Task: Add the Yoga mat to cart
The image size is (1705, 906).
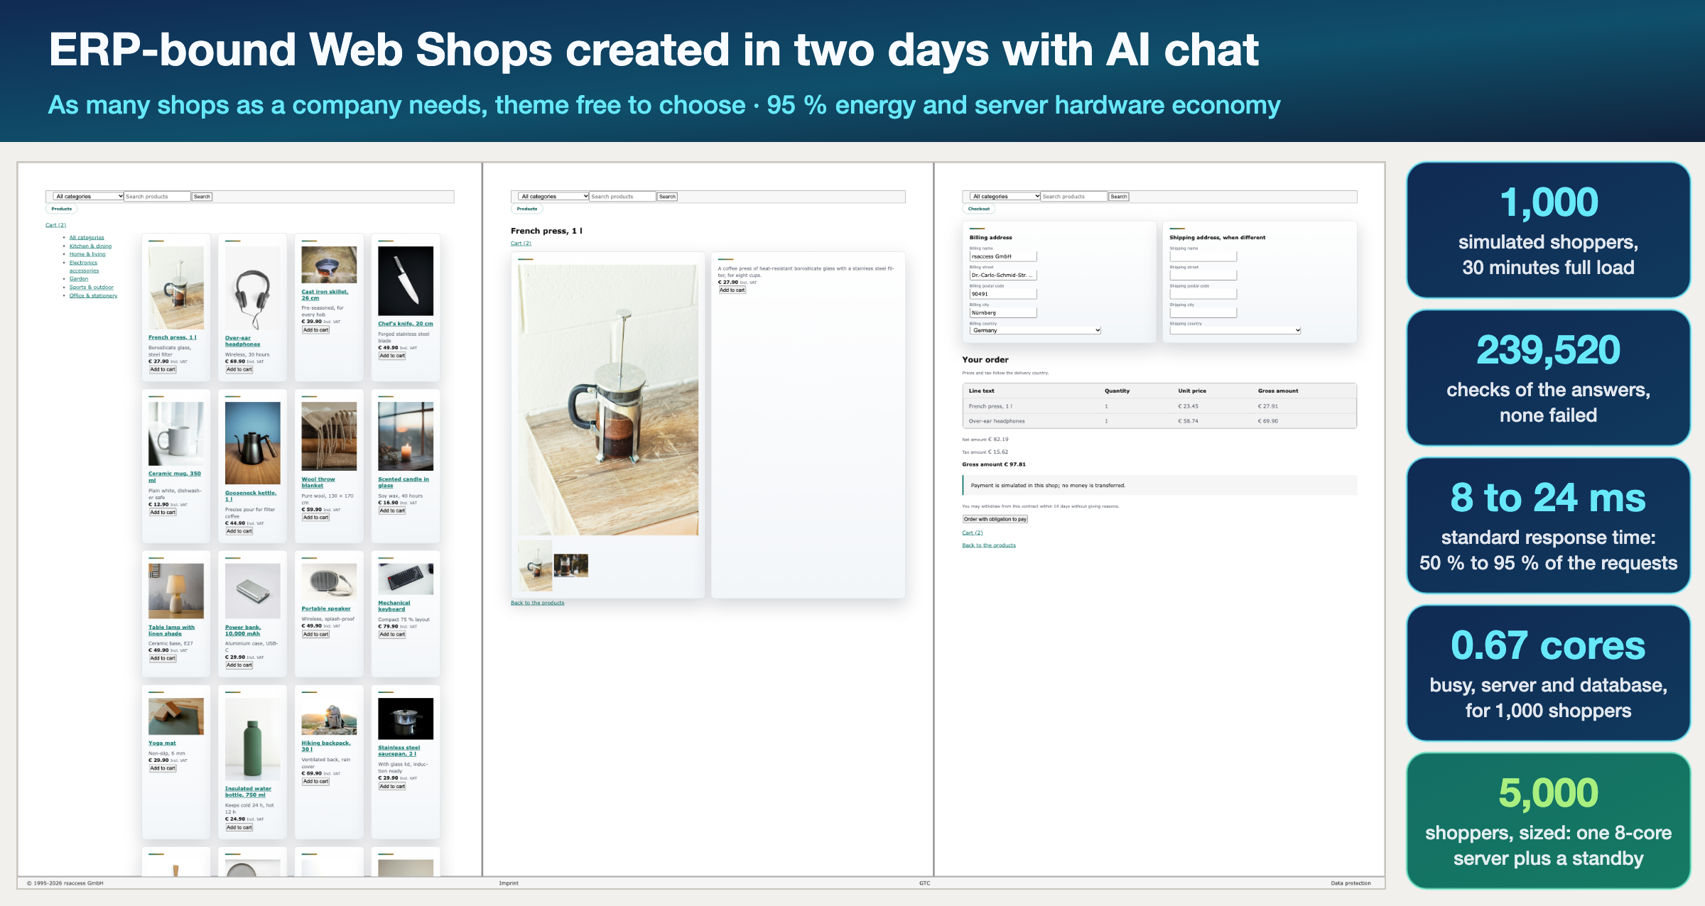Action: click(x=163, y=768)
